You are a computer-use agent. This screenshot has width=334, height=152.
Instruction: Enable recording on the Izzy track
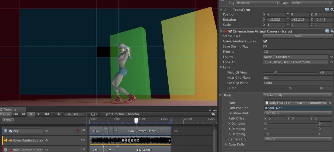(78, 131)
